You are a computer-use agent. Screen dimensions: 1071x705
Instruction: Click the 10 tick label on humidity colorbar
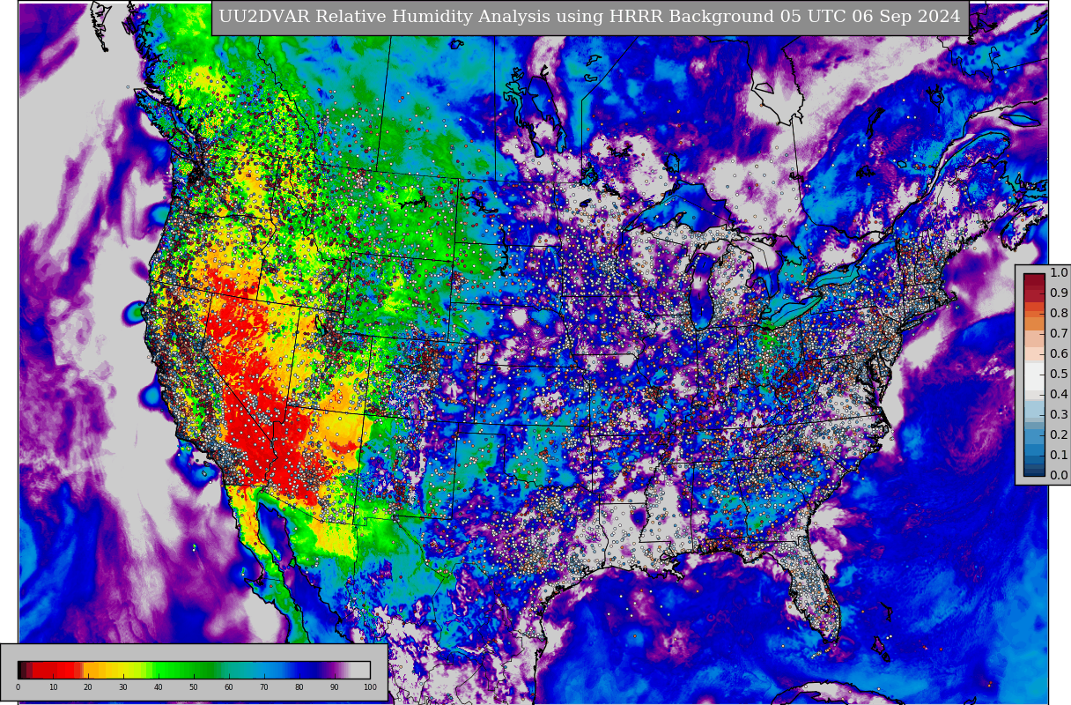point(53,687)
